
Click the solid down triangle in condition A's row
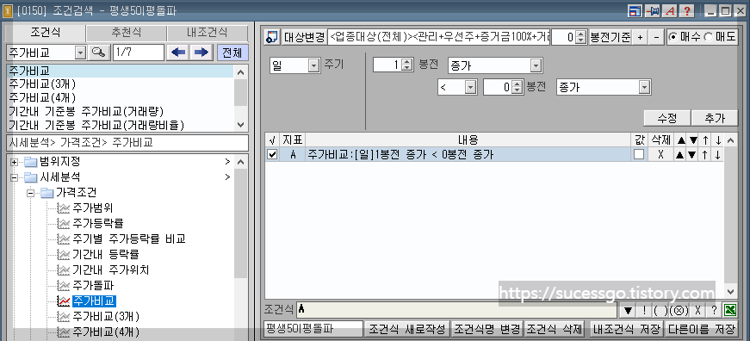click(692, 154)
